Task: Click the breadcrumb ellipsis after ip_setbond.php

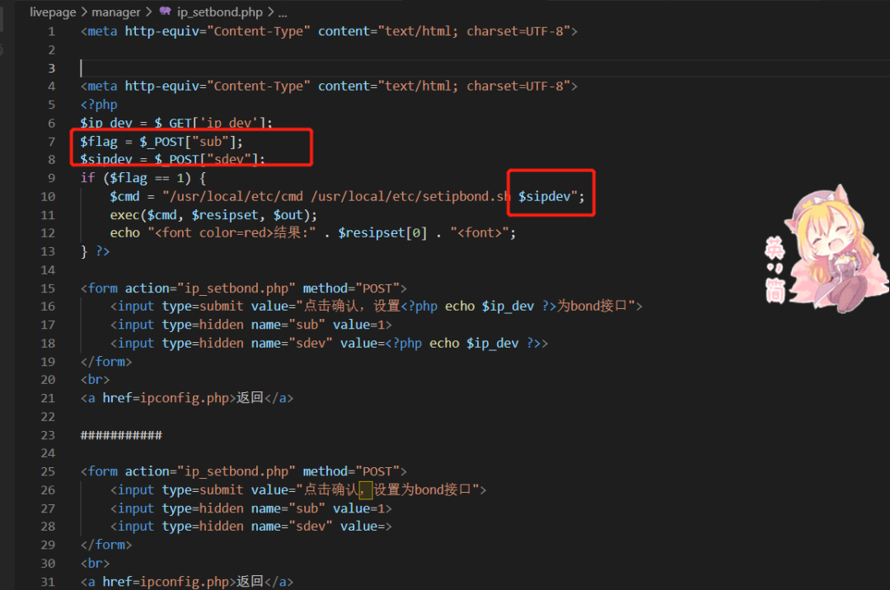Action: point(283,12)
